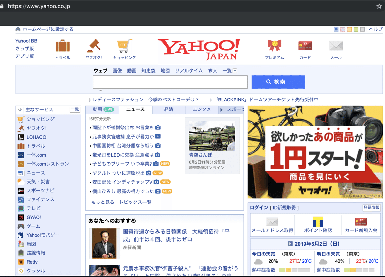Open headline 横山ひろし 最高の相方でした
This screenshot has height=277, width=385.
coord(123,191)
